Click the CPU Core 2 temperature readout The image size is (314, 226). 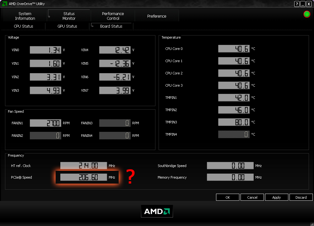coord(234,73)
